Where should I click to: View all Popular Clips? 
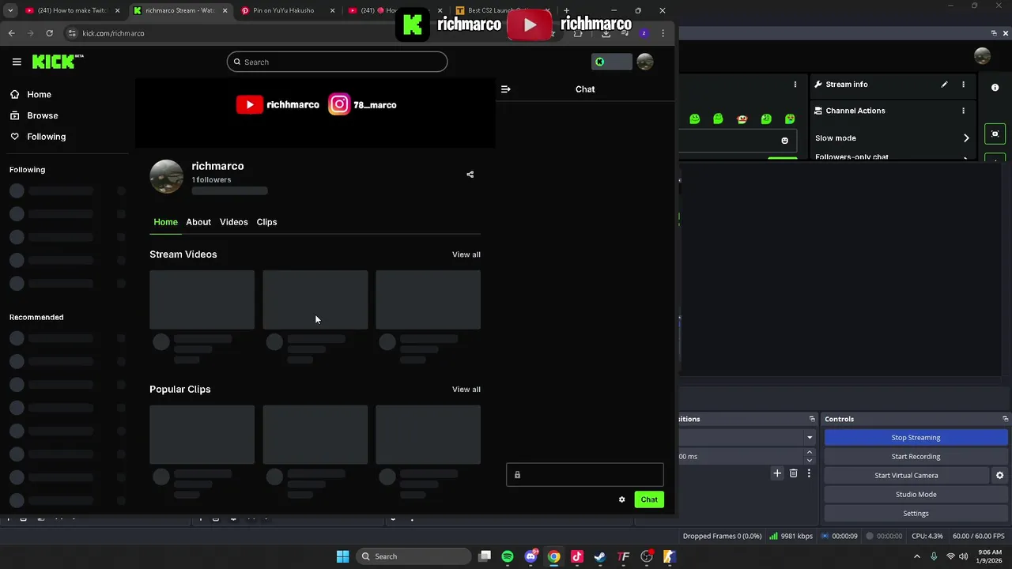point(466,390)
